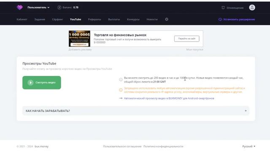Click the gray info icon beside limits text
Image resolution: width=270 pixels, height=151 pixels.
pos(121,80)
